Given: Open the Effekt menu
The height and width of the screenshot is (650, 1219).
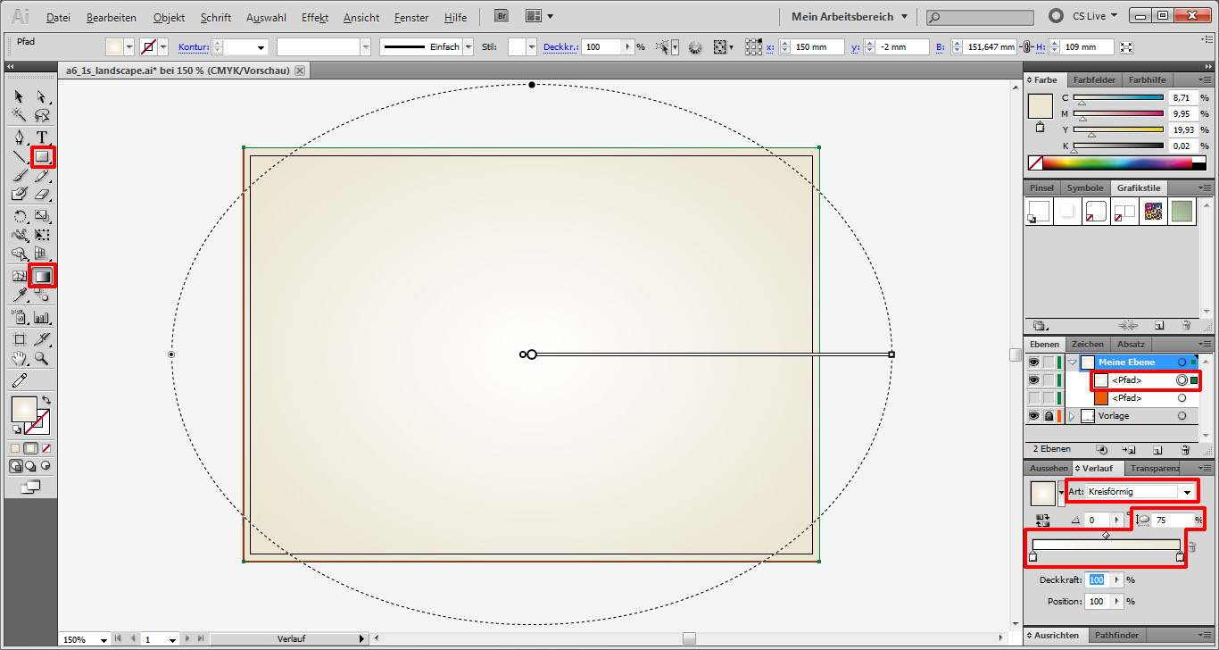Looking at the screenshot, I should [314, 17].
